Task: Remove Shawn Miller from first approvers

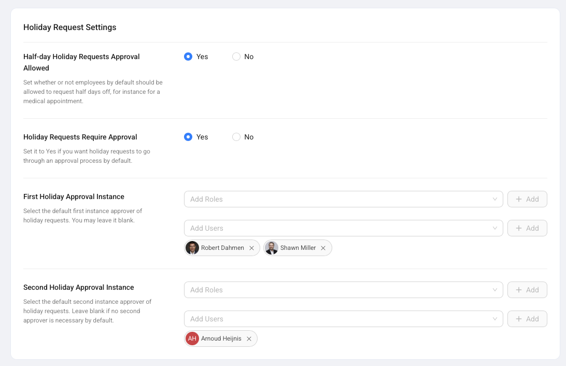Action: coord(323,248)
